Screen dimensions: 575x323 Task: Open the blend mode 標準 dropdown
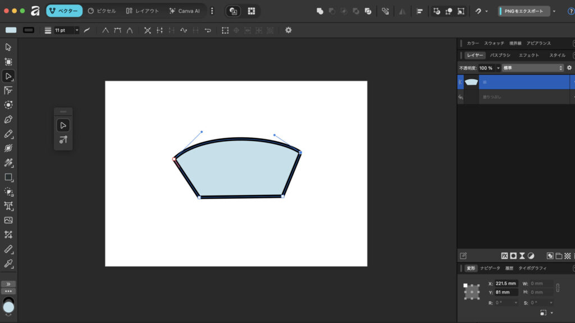click(532, 67)
